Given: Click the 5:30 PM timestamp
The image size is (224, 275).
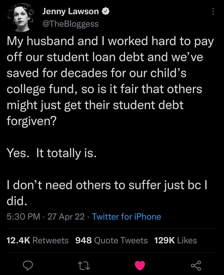Looking at the screenshot, I should (23, 217).
